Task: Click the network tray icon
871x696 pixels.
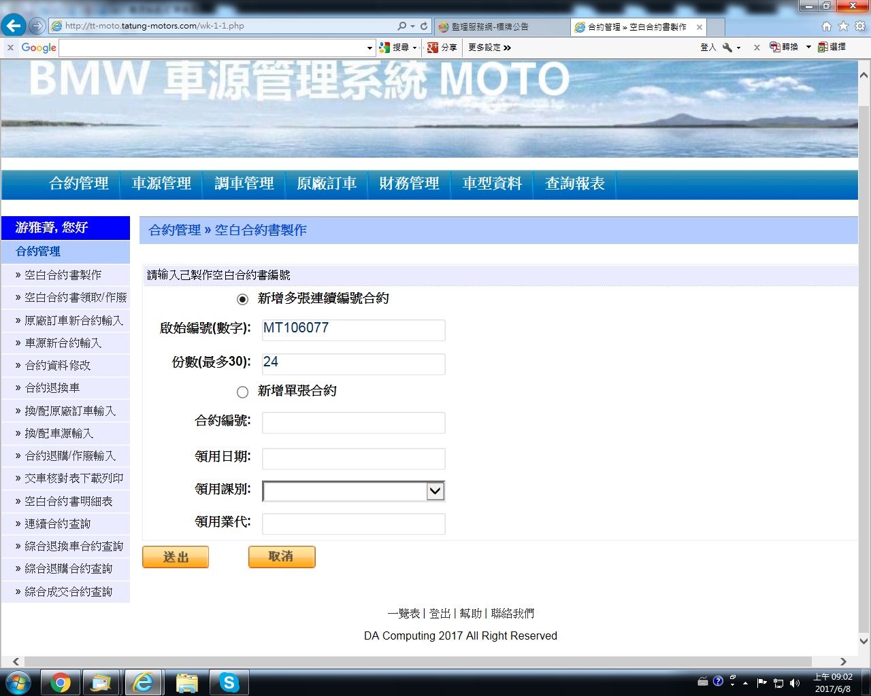Action: pos(778,682)
